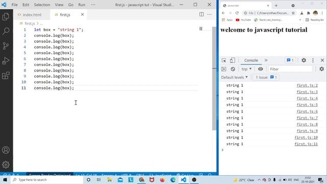Image resolution: width=327 pixels, height=184 pixels.
Task: Open the View menu
Action: [x=59, y=5]
